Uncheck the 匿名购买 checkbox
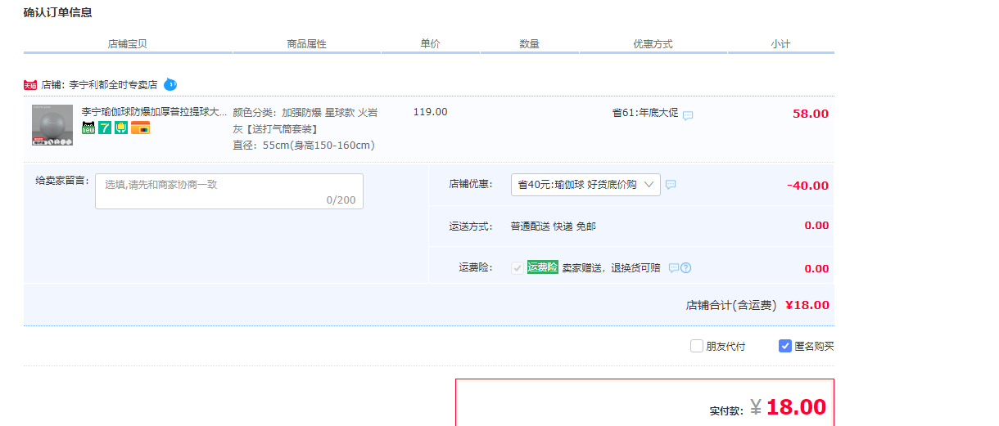999x426 pixels. (x=785, y=346)
